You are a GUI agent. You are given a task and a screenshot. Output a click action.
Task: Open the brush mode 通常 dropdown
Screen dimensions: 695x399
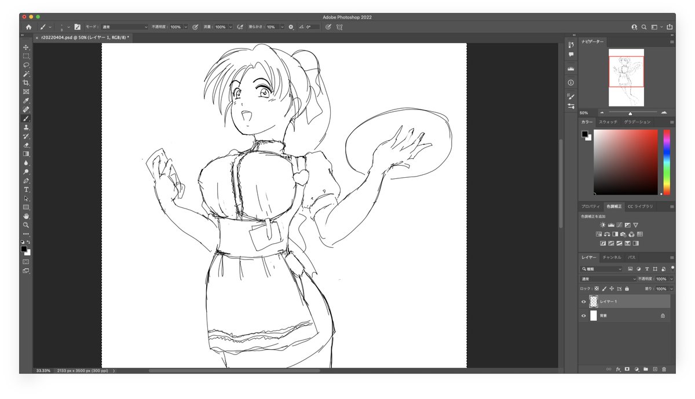click(125, 27)
